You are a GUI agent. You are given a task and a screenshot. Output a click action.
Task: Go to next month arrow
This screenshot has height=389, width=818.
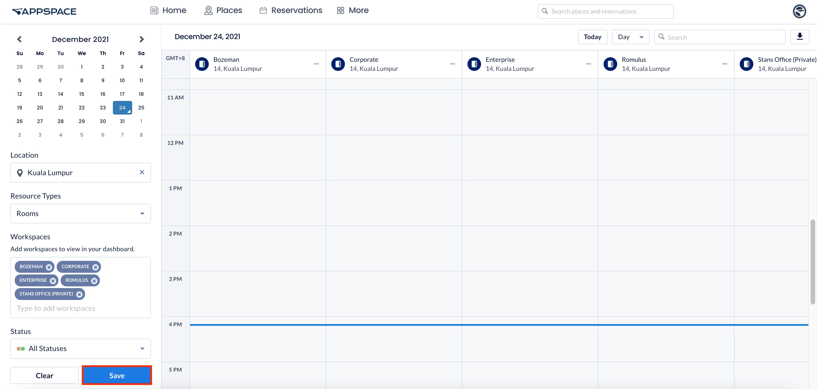click(x=142, y=39)
